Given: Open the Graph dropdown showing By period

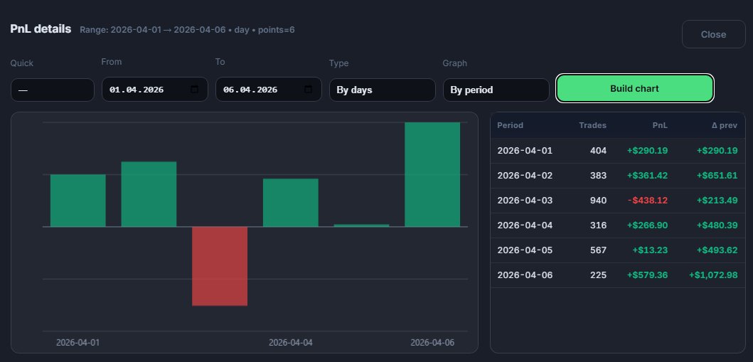Looking at the screenshot, I should point(496,90).
